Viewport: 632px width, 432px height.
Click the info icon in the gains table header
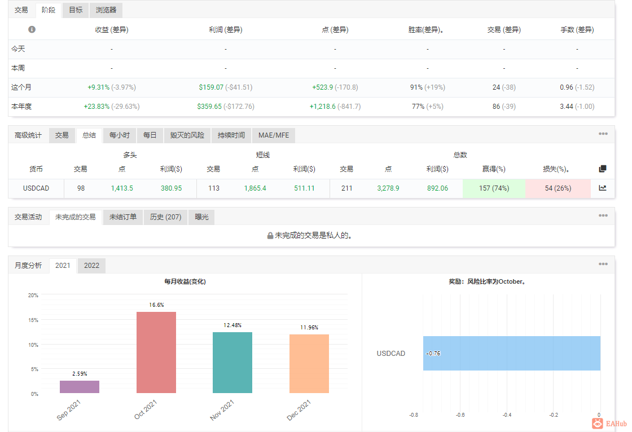pos(32,29)
